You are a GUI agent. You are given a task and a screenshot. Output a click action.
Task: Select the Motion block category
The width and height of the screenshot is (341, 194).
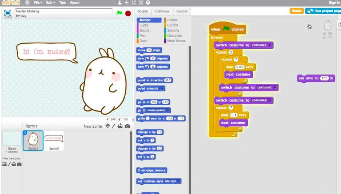149,20
